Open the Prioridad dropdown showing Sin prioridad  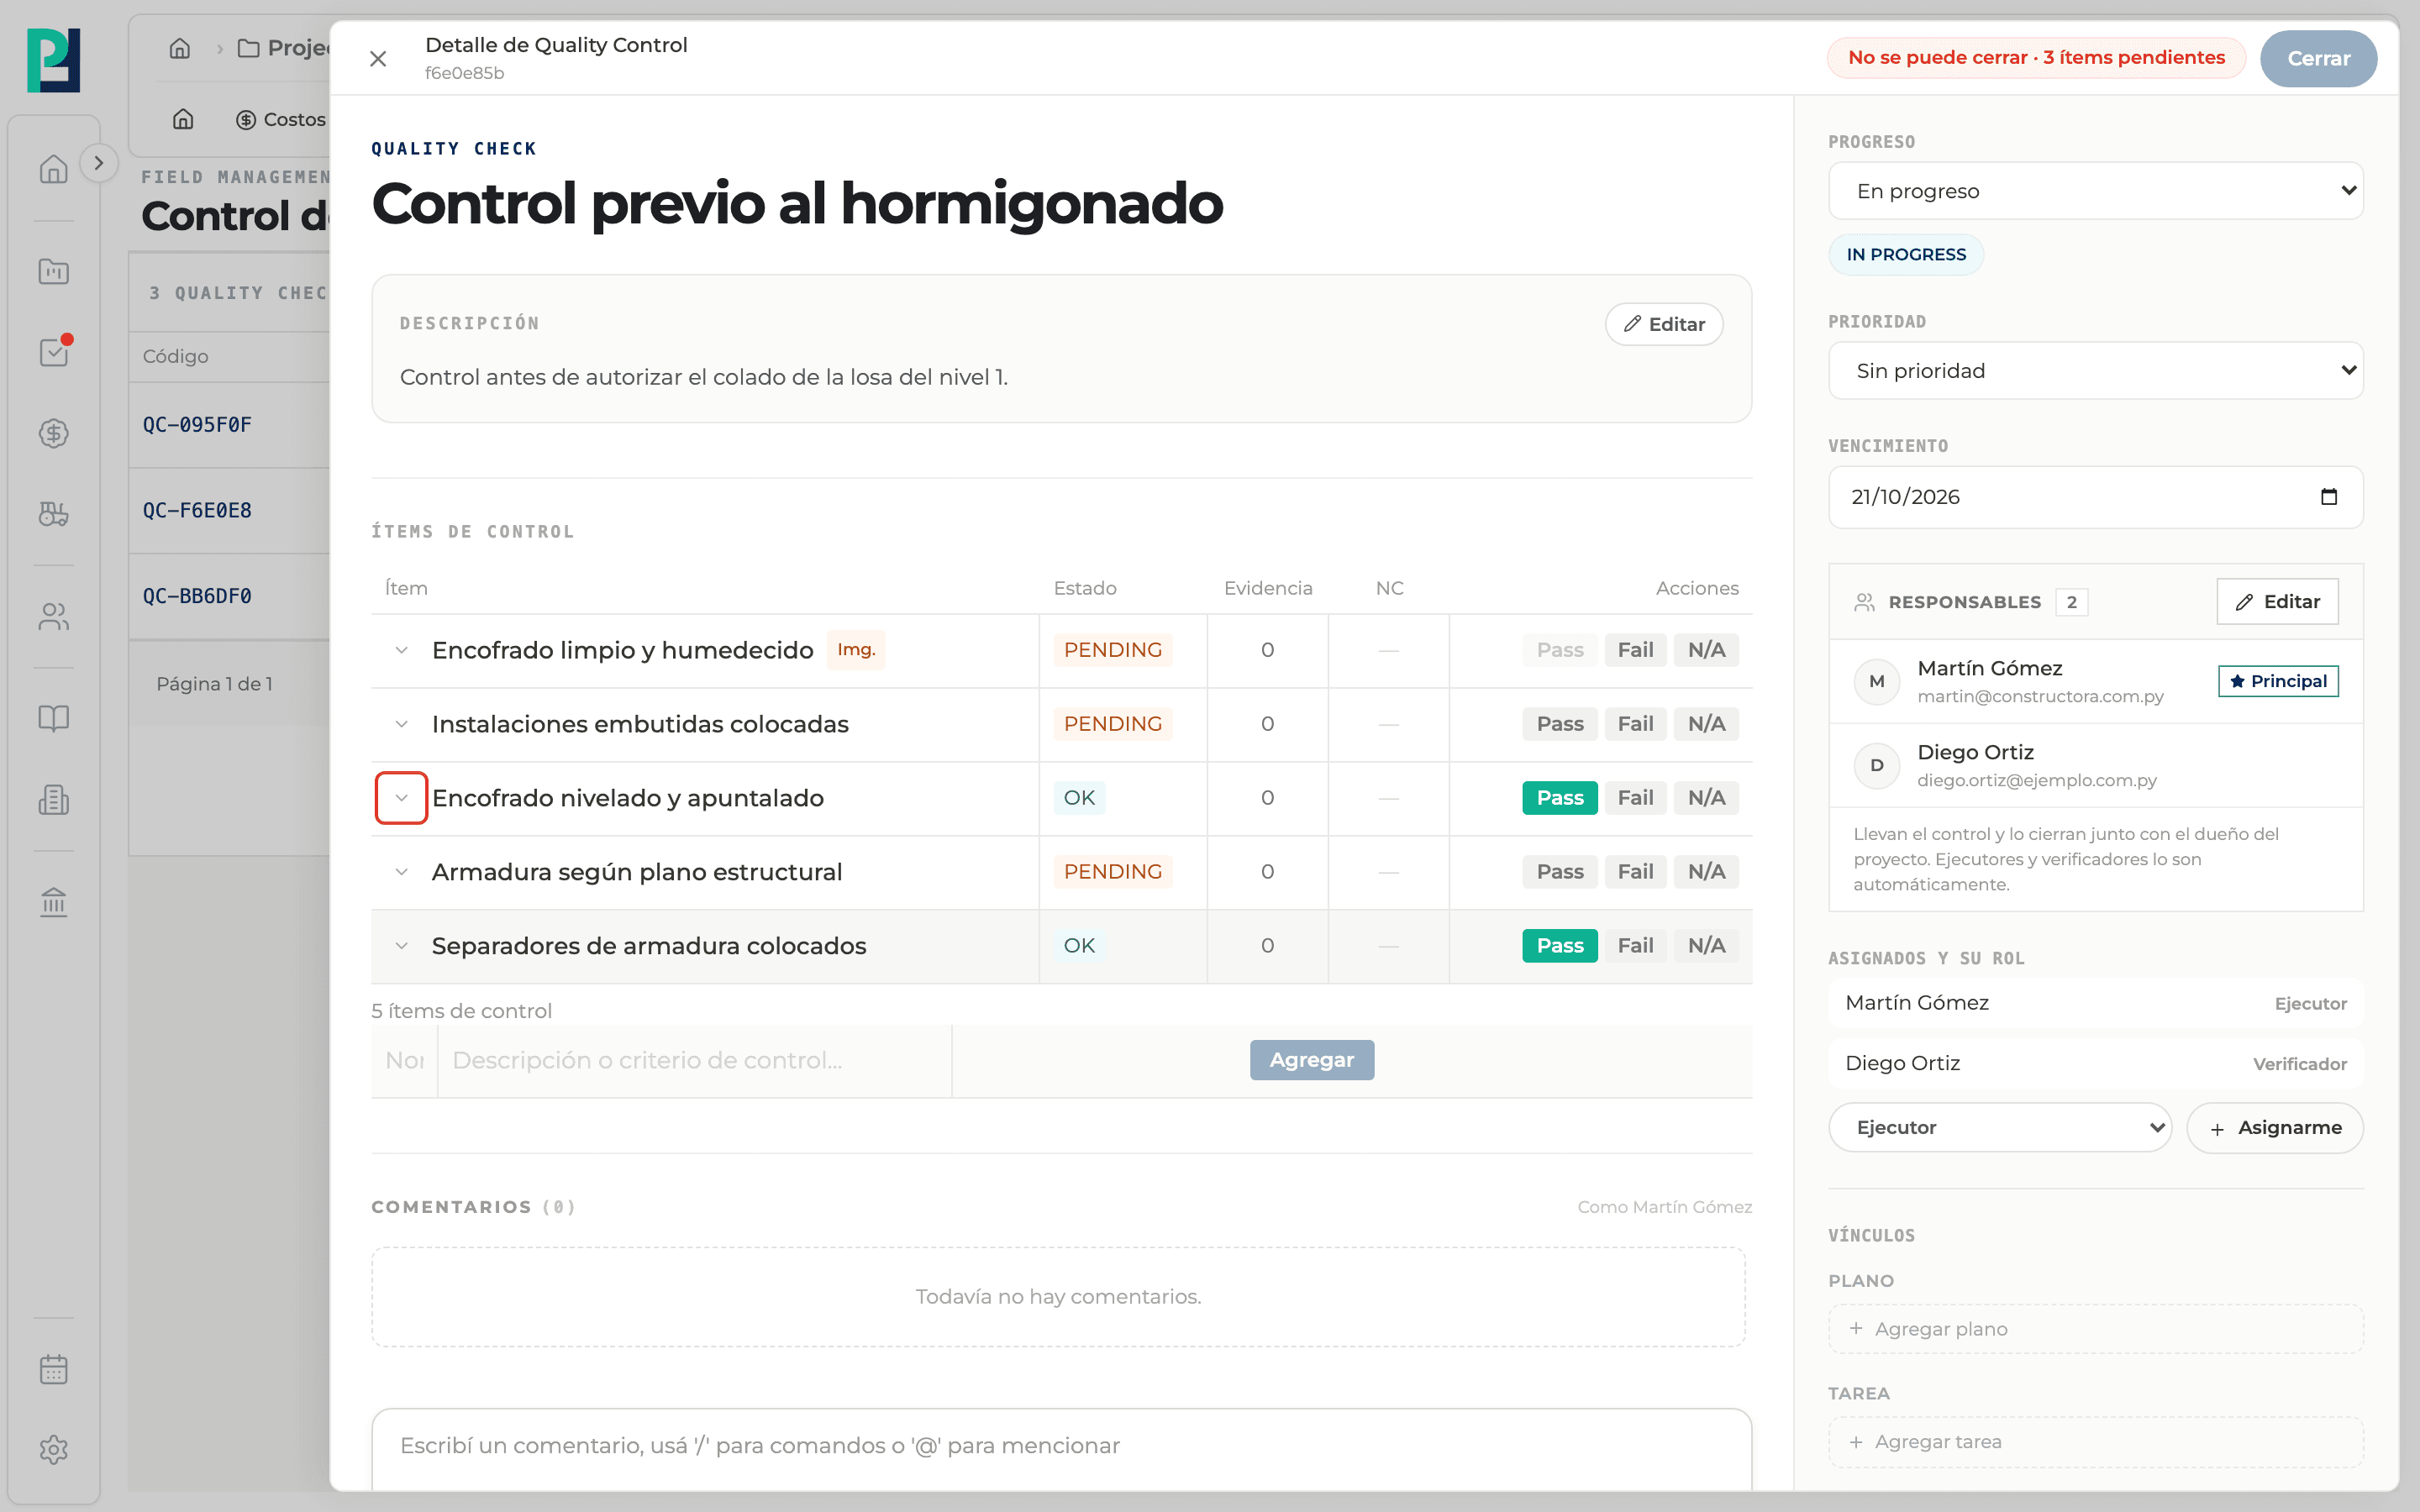pos(2095,371)
